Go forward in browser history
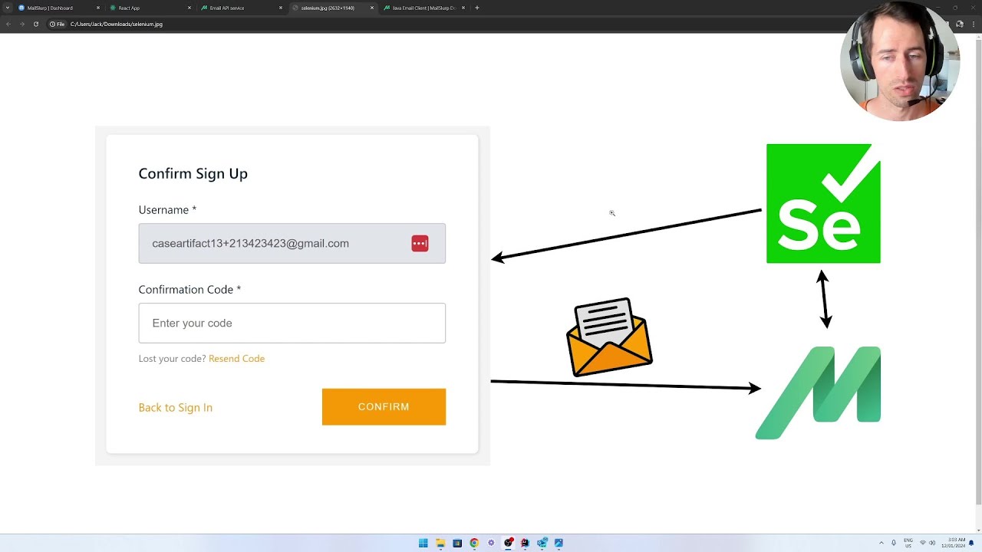The height and width of the screenshot is (552, 982). click(21, 24)
